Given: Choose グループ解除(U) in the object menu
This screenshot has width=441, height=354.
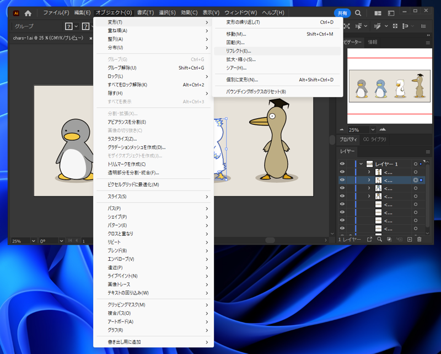Looking at the screenshot, I should [x=154, y=68].
